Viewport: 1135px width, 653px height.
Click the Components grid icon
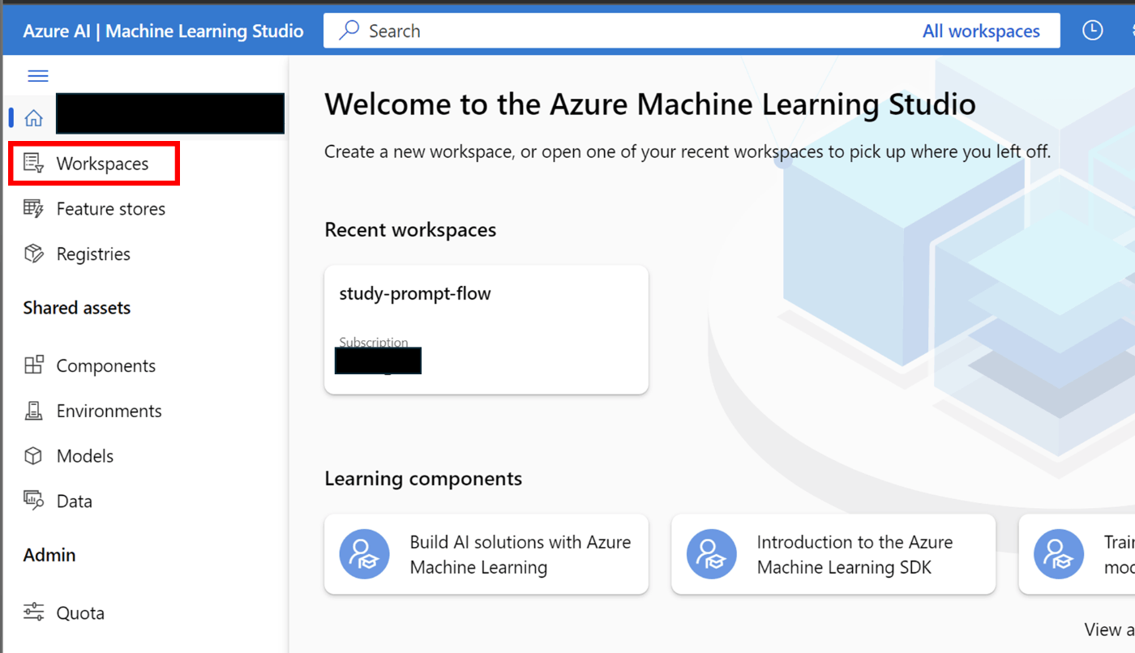(33, 365)
